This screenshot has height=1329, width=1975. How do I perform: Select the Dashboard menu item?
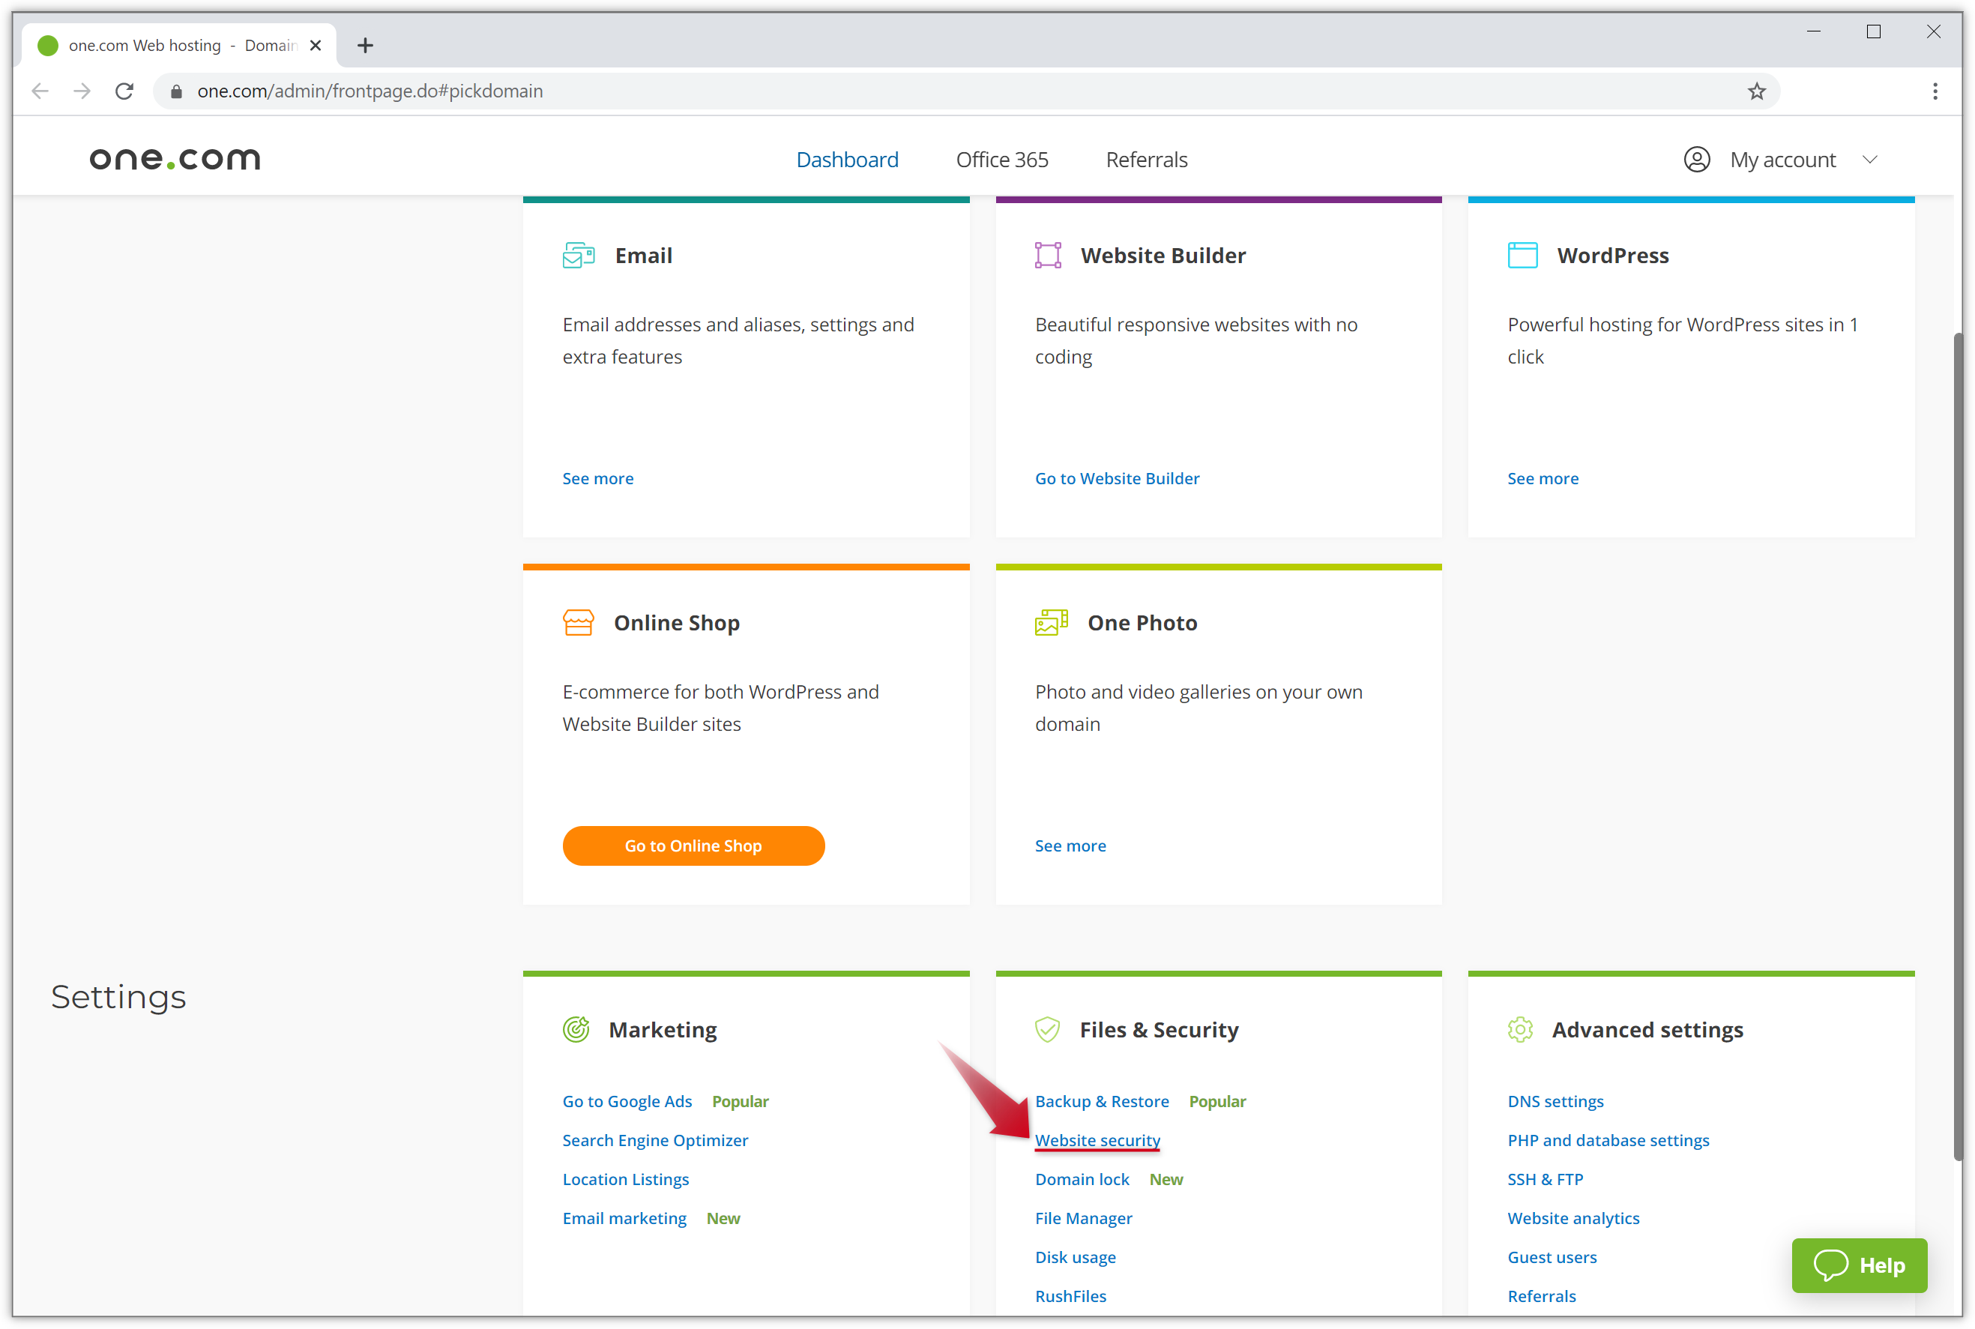(847, 158)
